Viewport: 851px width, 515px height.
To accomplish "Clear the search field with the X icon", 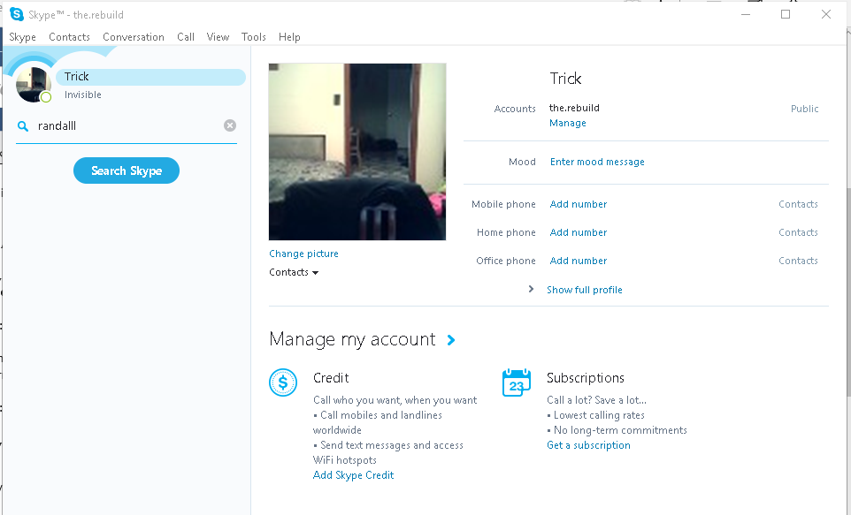I will click(230, 125).
